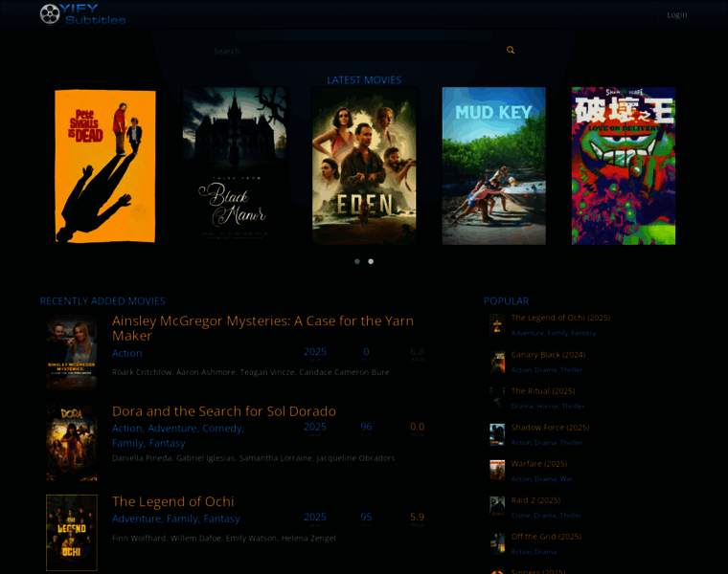Click Off the Grid small poster icon

497,543
